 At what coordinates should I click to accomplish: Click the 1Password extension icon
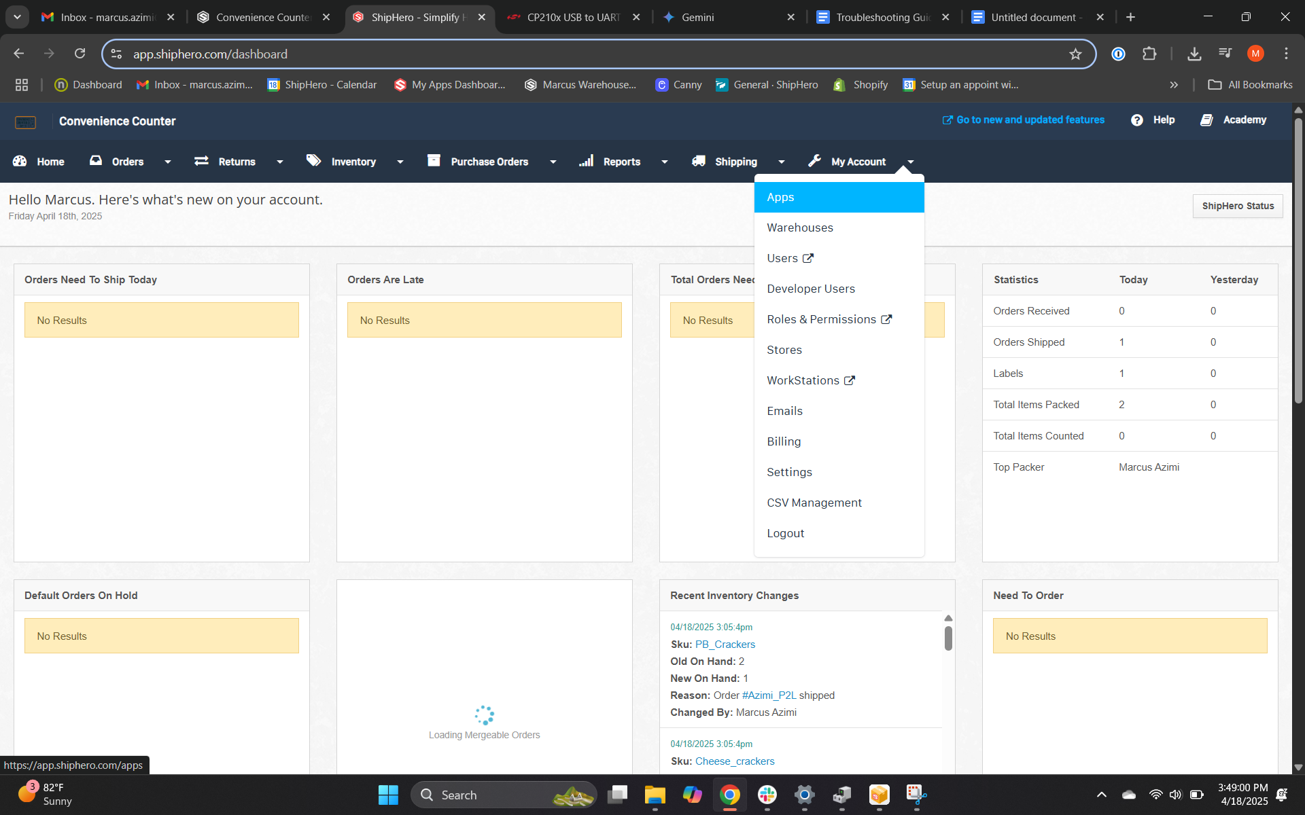[1118, 54]
